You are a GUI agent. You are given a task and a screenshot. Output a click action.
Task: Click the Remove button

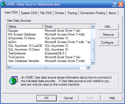tap(108, 35)
